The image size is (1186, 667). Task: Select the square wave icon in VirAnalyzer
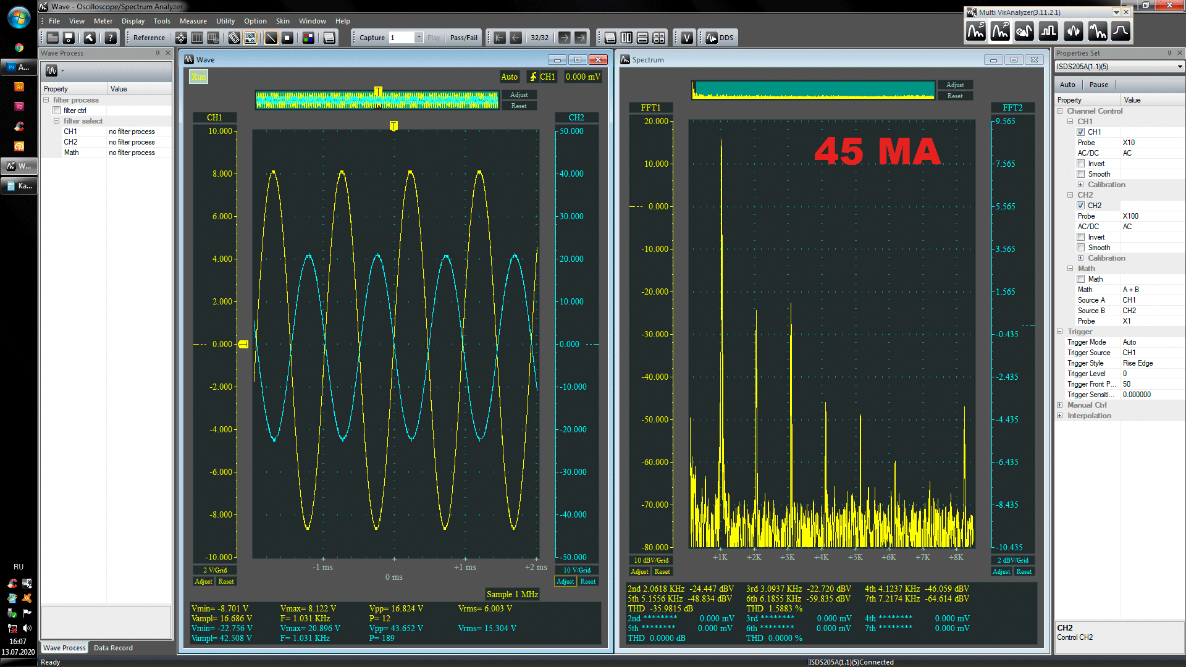pyautogui.click(x=1048, y=31)
